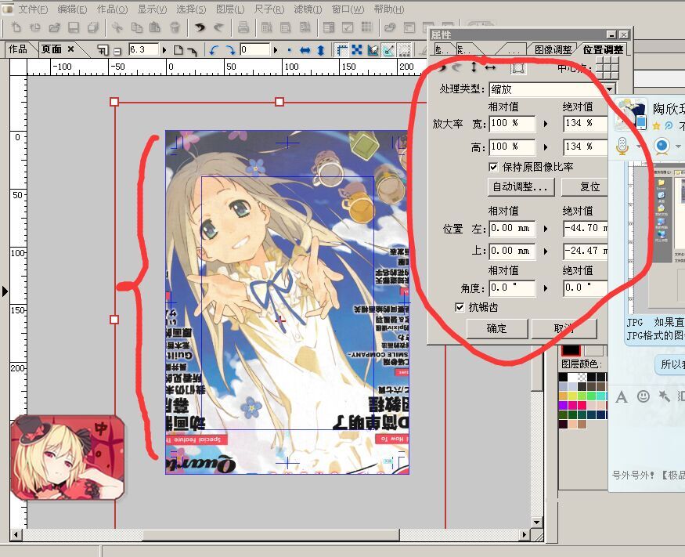Toggle the ruler display icon
This screenshot has height=557, width=685.
click(342, 50)
